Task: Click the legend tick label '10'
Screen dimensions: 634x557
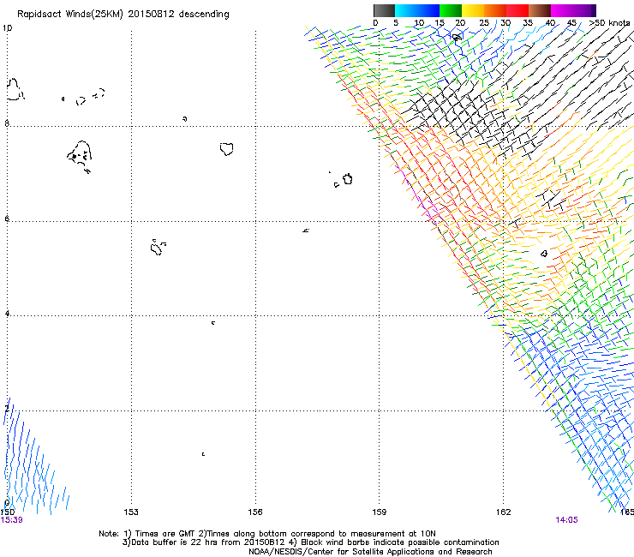Action: pyautogui.click(x=419, y=23)
